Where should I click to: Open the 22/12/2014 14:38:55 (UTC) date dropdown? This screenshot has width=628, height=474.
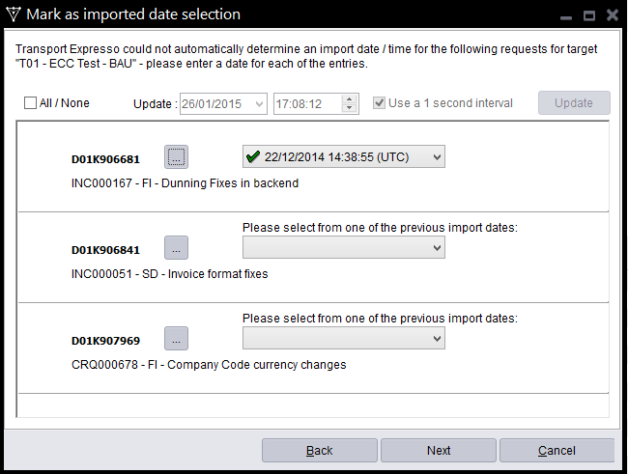[x=438, y=156]
